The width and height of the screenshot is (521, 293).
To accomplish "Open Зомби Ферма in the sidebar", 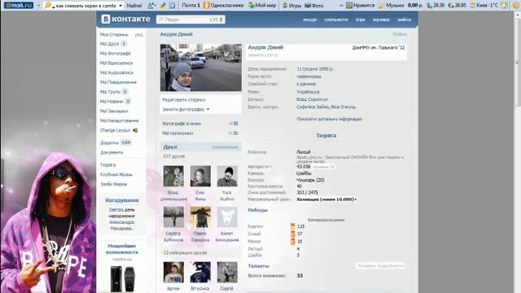I will click(x=113, y=185).
